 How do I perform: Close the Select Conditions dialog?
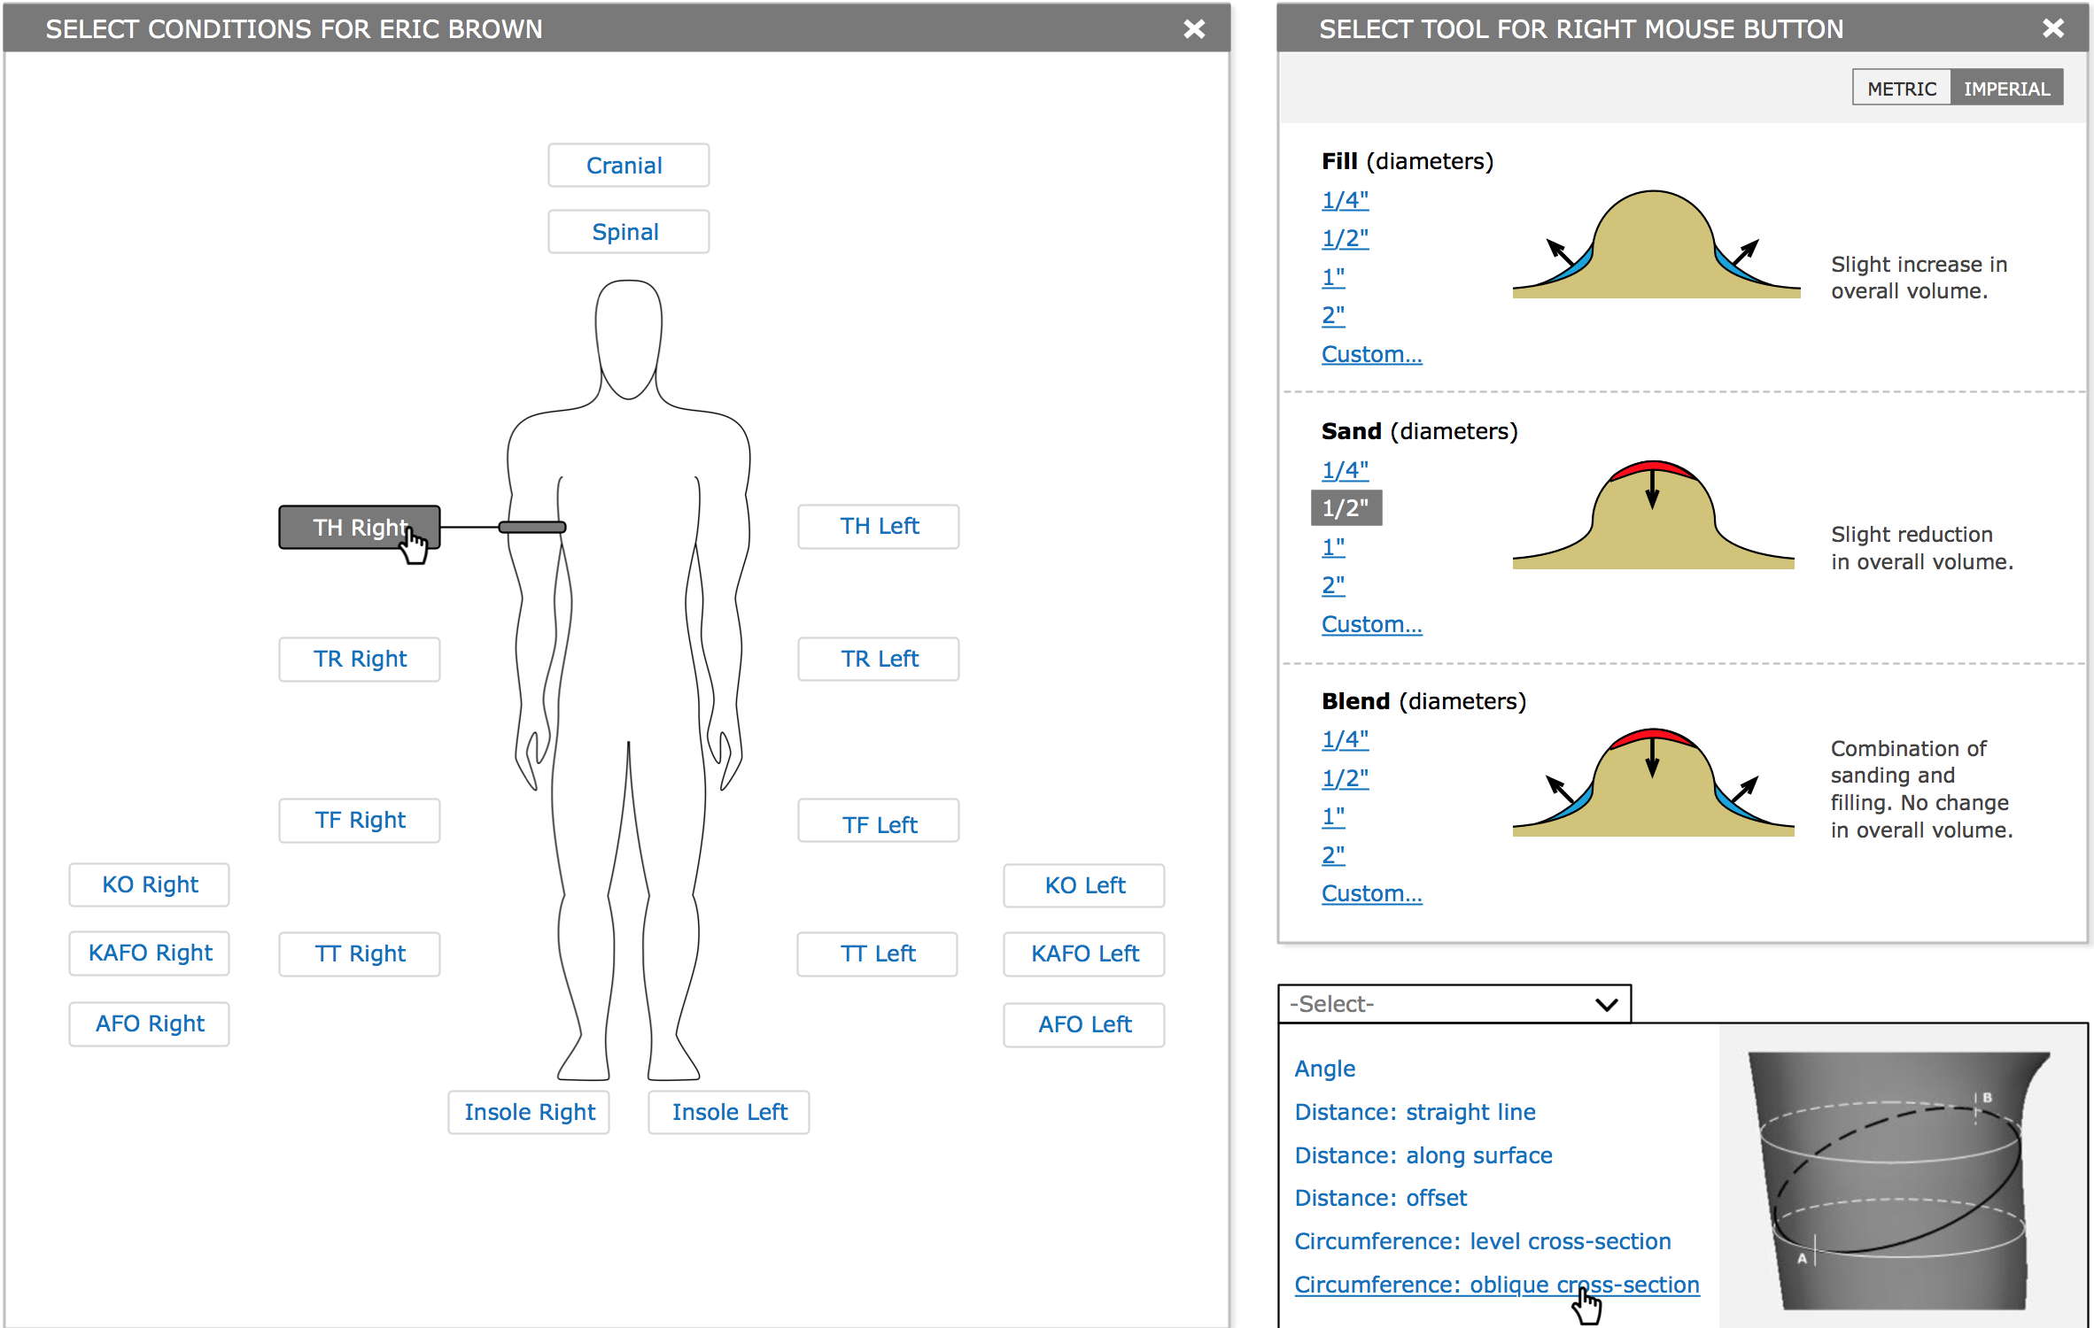[1193, 29]
